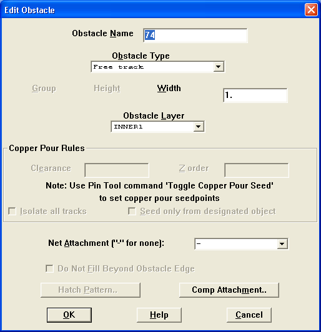Click the Edit Obstacle title bar
This screenshot has width=321, height=332.
coord(152,10)
